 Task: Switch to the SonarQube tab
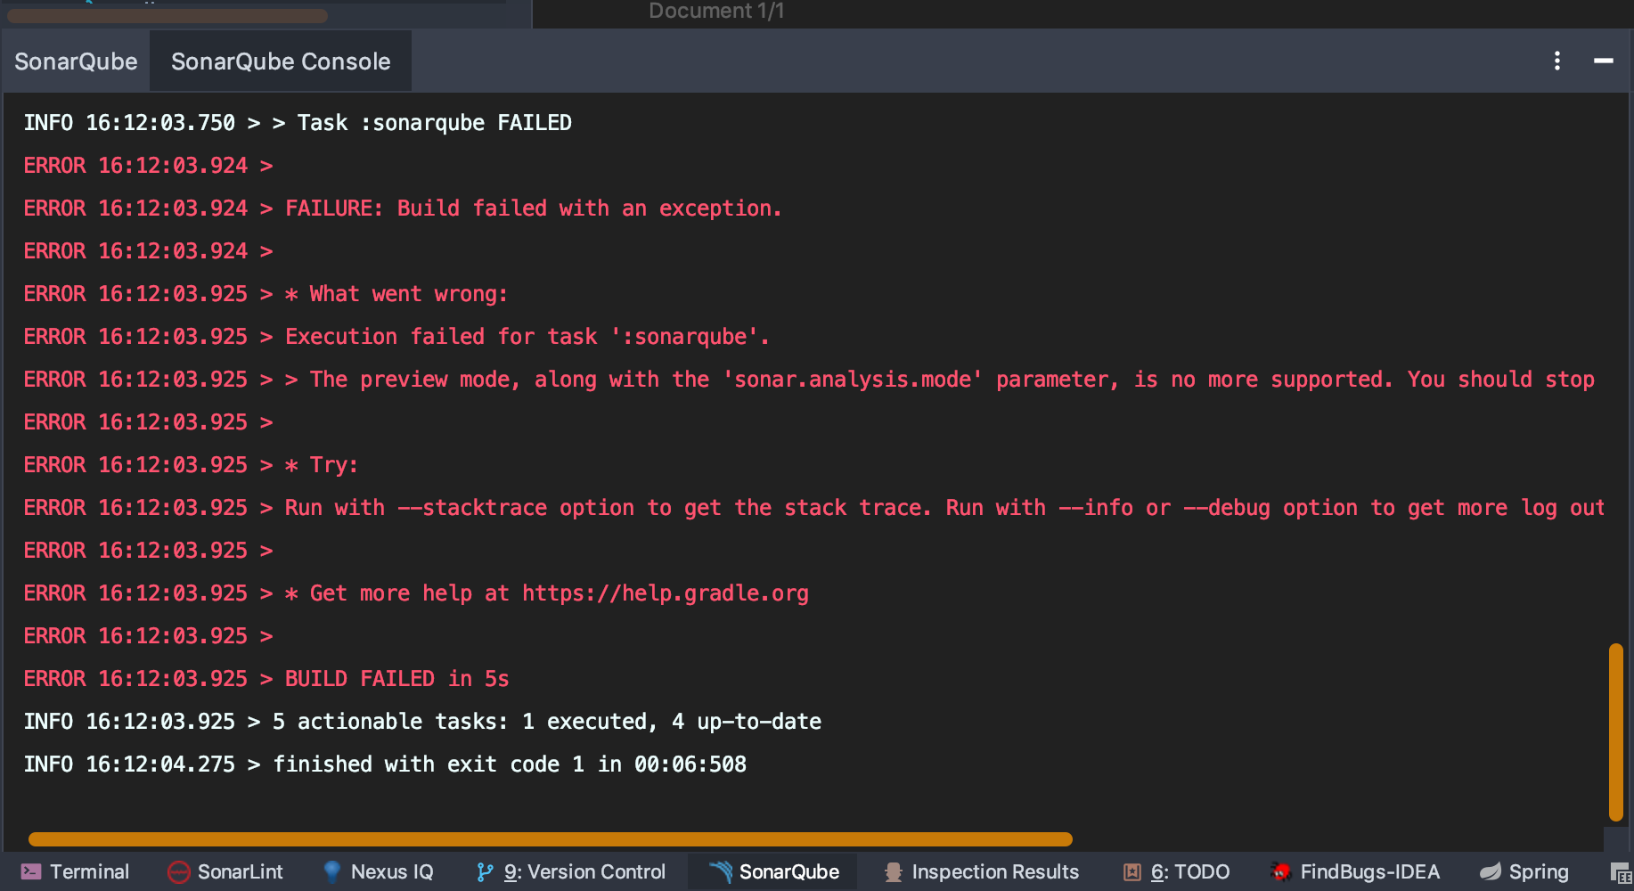click(x=76, y=61)
